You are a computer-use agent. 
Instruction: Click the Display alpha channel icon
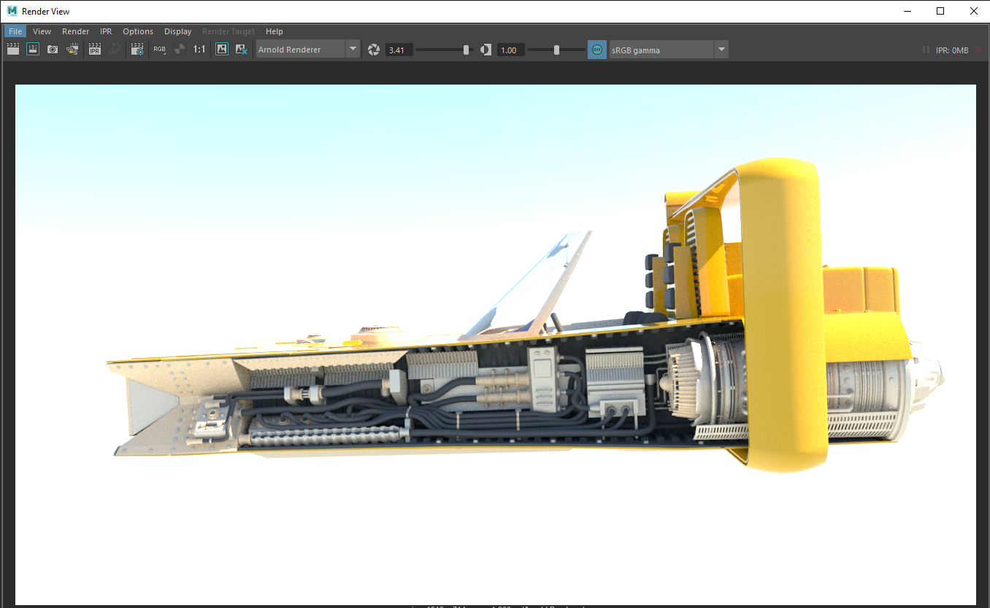pyautogui.click(x=179, y=50)
